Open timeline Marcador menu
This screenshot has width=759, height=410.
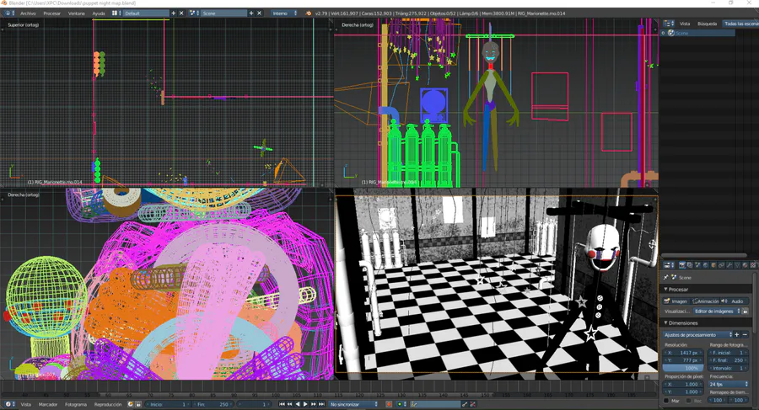(x=48, y=404)
